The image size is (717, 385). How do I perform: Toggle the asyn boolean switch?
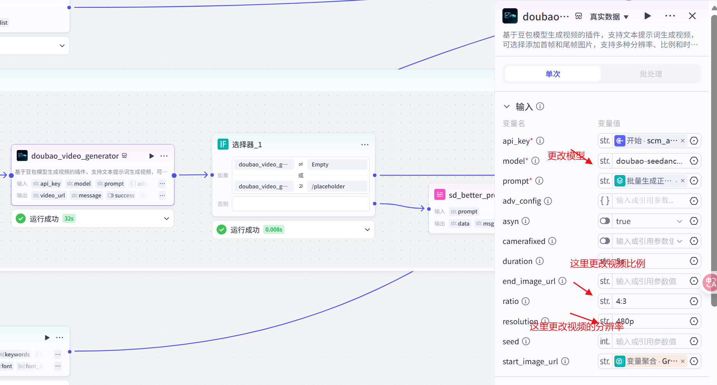(605, 221)
